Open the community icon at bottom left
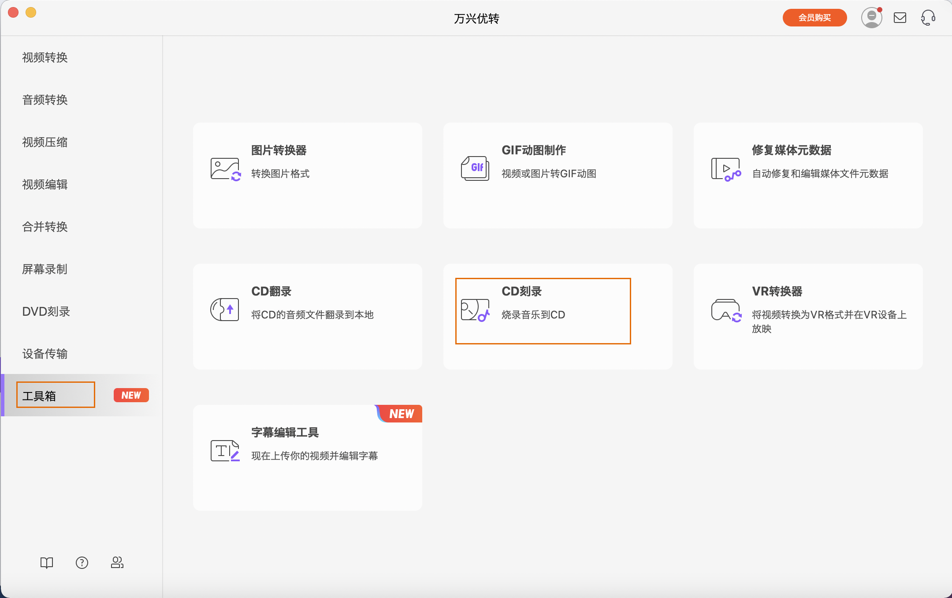952x598 pixels. pyautogui.click(x=118, y=562)
